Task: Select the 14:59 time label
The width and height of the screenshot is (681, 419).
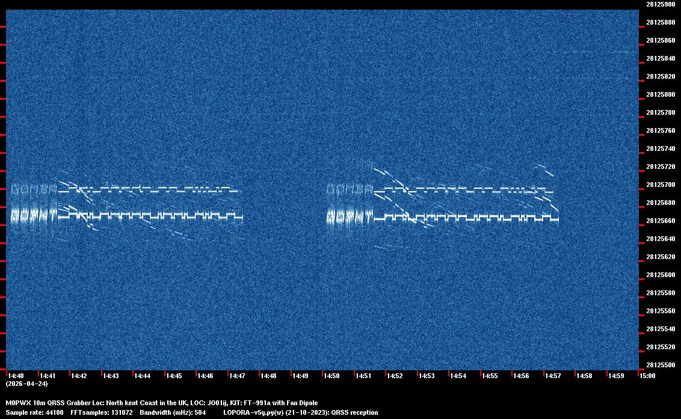Action: [616, 376]
